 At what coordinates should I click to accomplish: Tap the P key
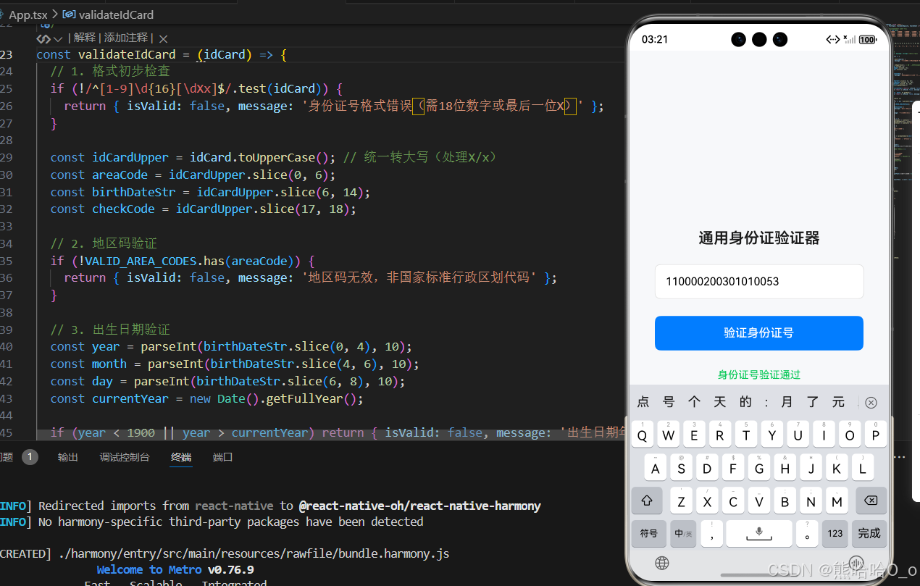[x=875, y=435]
